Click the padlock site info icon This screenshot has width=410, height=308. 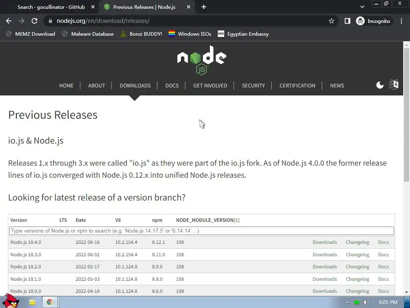50,21
